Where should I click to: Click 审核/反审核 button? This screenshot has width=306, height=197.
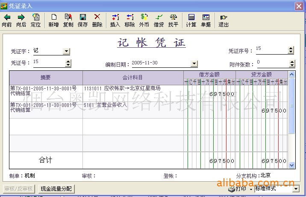19,189
